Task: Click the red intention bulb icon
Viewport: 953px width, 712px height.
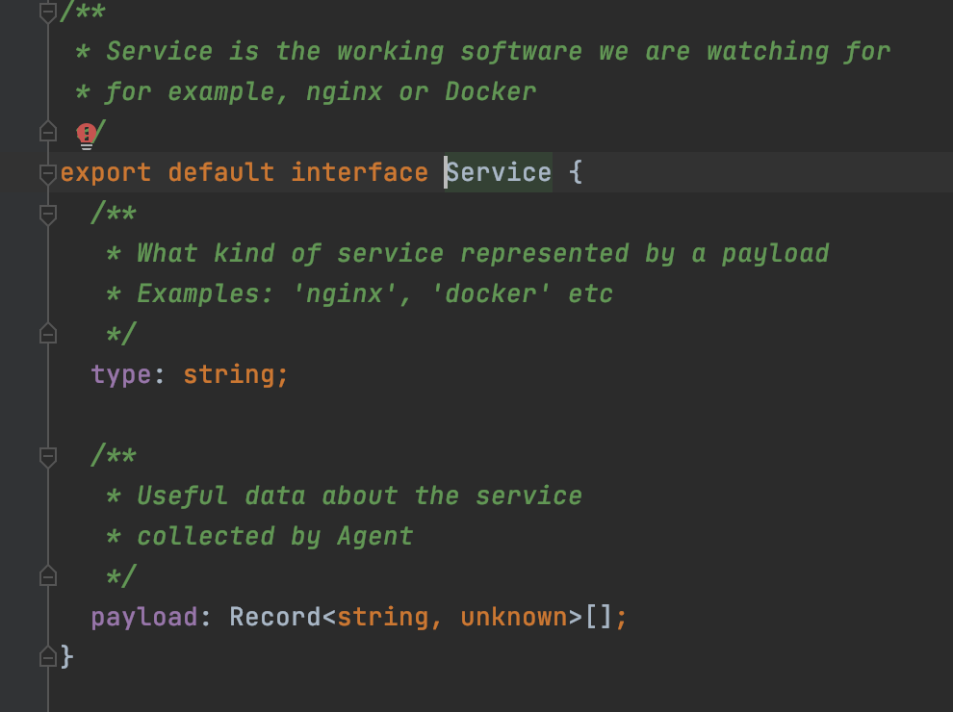Action: 87,136
